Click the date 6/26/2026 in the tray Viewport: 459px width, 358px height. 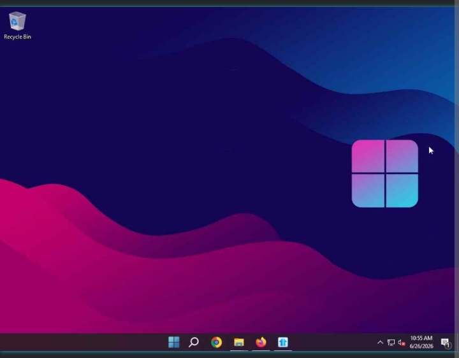click(x=421, y=347)
